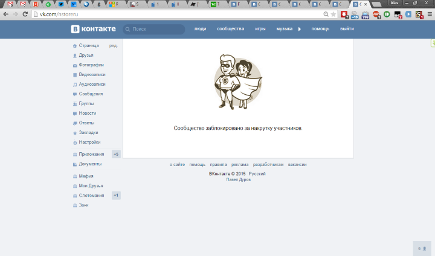This screenshot has width=435, height=256.
Task: Click the blue play-arrow extension icon
Action: click(x=408, y=14)
